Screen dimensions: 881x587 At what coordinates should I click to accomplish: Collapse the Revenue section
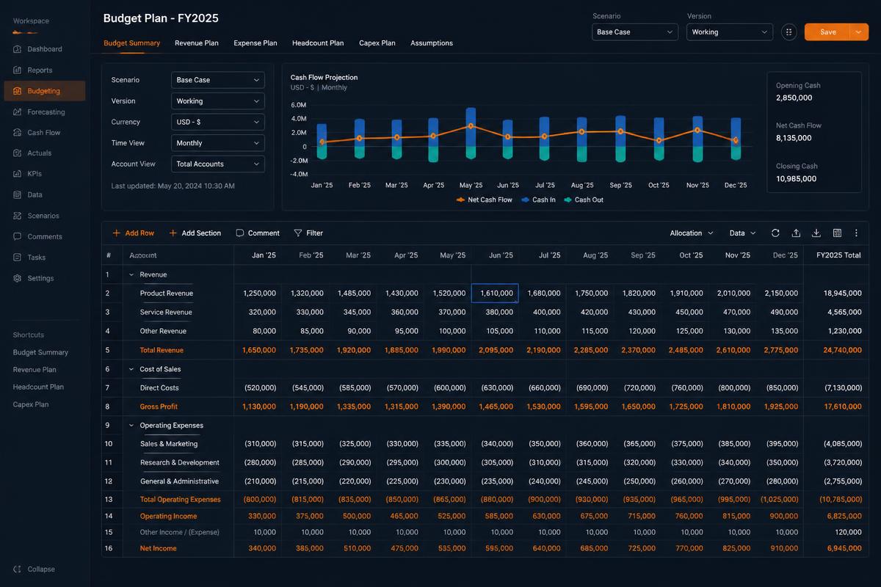pos(131,274)
